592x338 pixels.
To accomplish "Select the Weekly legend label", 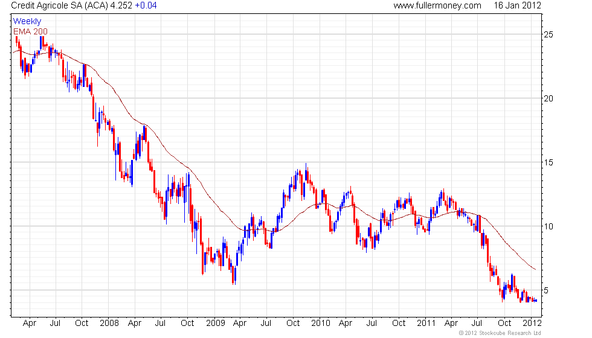I will (x=27, y=22).
